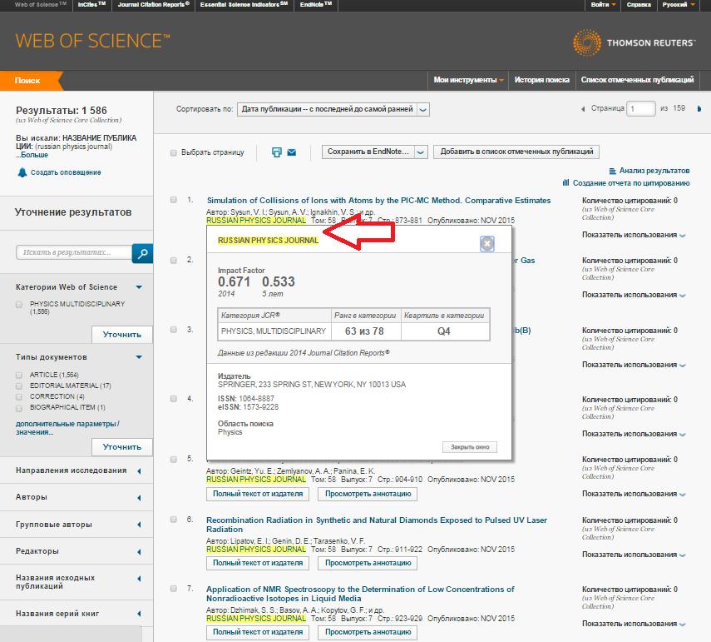The height and width of the screenshot is (642, 711).
Task: Go to the previous results page arrow
Action: point(583,109)
